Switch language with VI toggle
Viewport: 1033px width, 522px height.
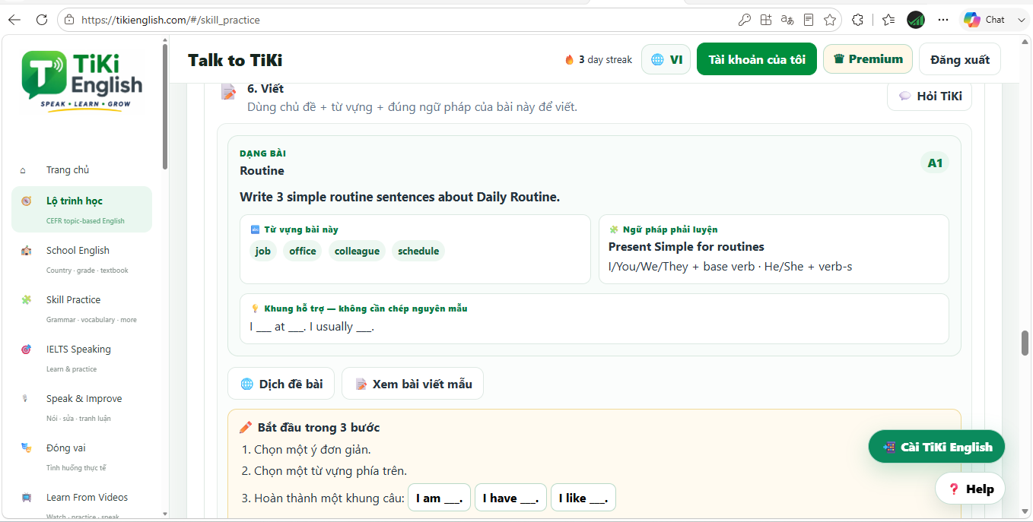click(666, 59)
